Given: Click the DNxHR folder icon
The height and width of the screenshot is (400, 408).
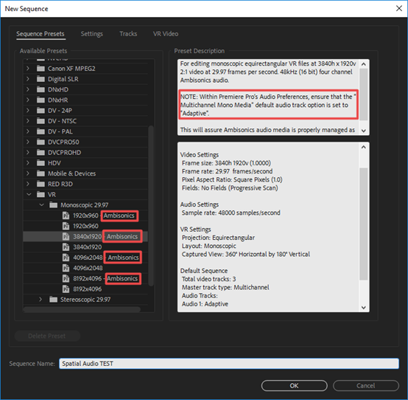Looking at the screenshot, I should coord(41,100).
